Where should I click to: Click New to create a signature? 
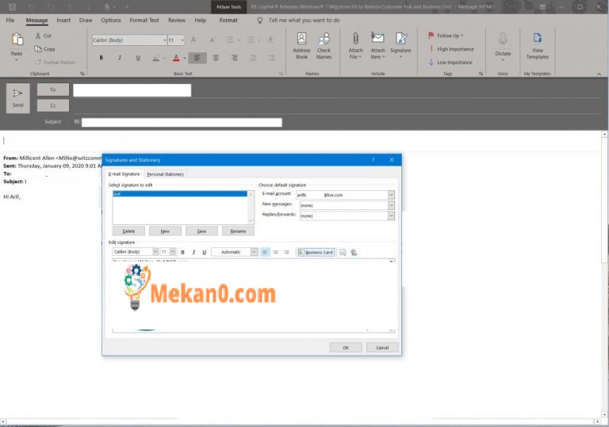(x=165, y=231)
